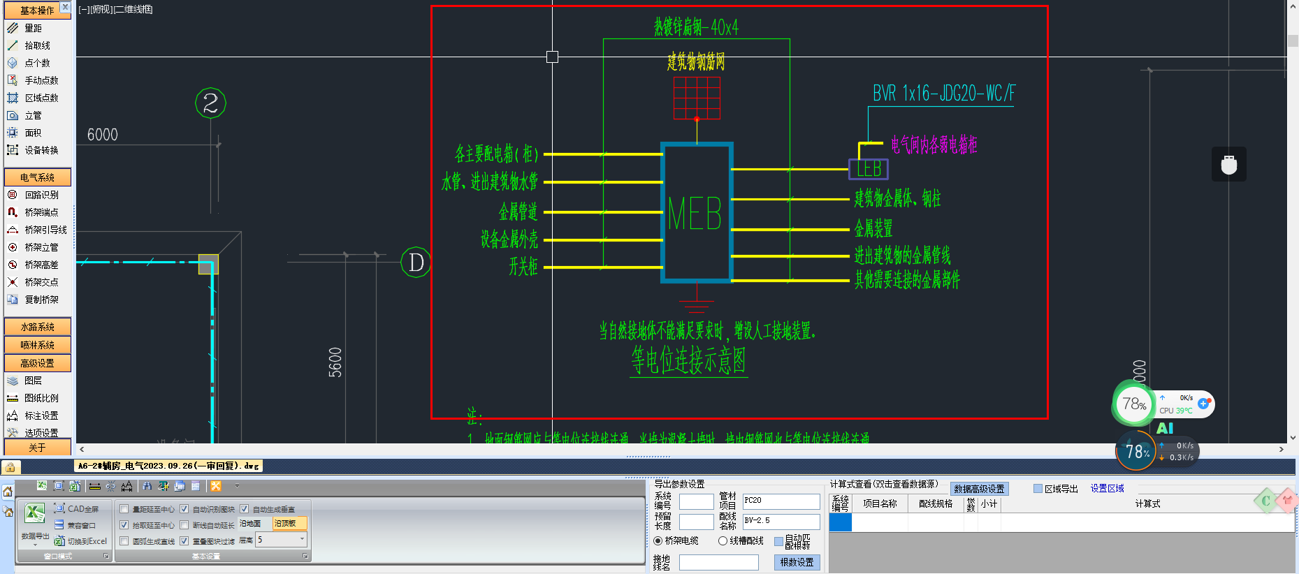Click the 根数设置 button
Image resolution: width=1299 pixels, height=574 pixels.
click(x=797, y=562)
